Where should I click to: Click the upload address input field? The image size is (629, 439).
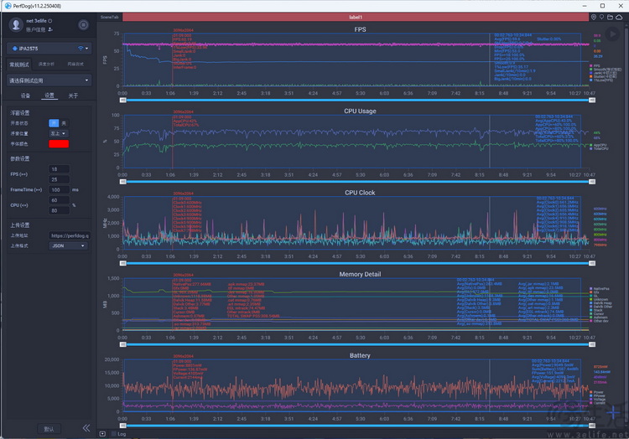coord(69,235)
